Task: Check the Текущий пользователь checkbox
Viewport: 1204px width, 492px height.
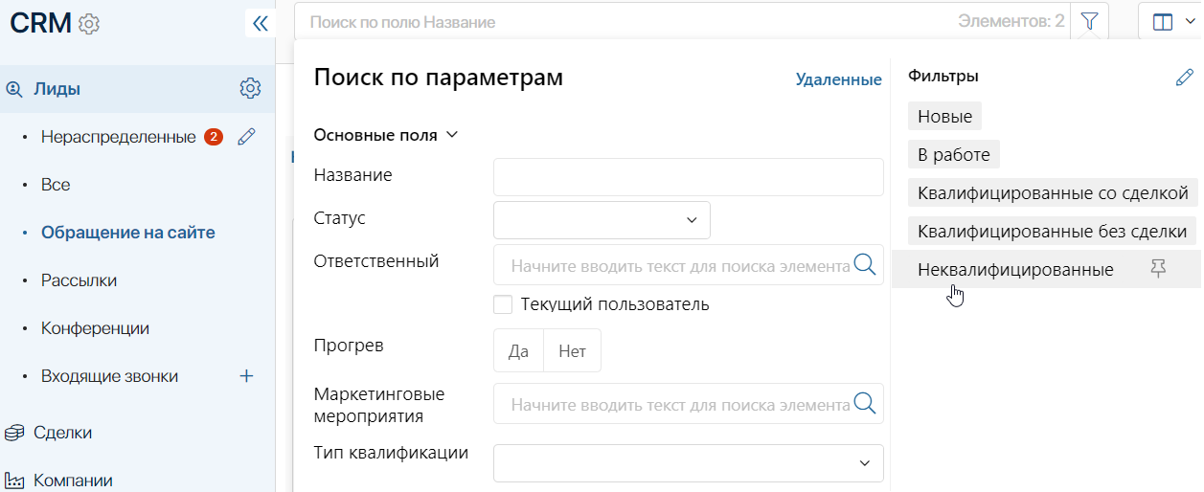Action: pos(503,304)
